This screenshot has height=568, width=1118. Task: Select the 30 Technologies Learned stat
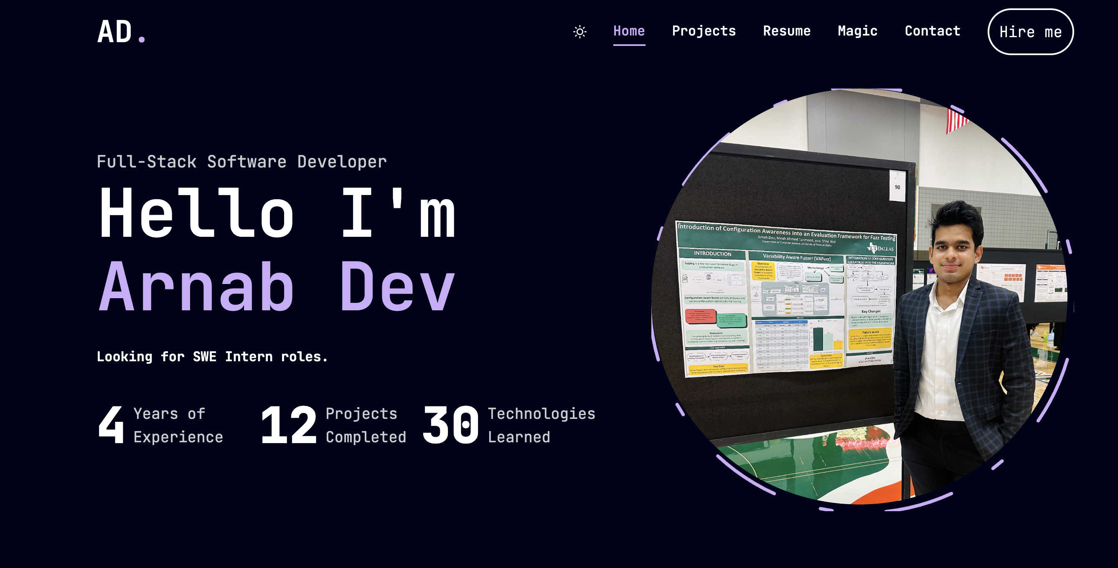tap(508, 425)
